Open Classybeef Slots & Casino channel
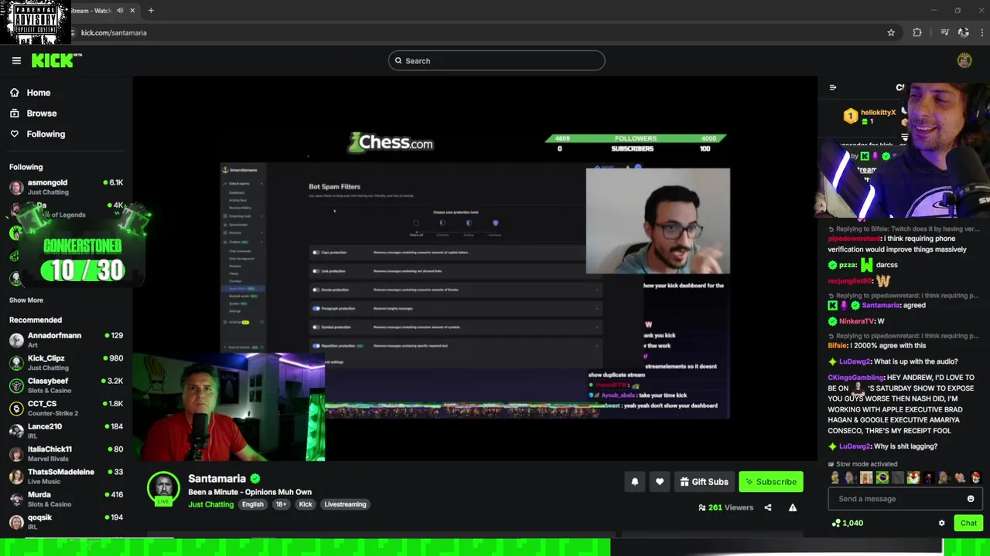990x556 pixels. coord(66,385)
